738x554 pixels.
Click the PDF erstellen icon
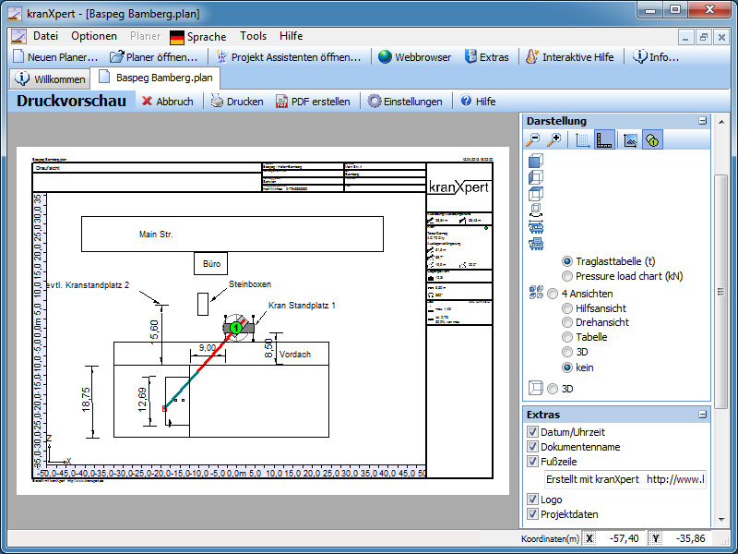click(282, 102)
